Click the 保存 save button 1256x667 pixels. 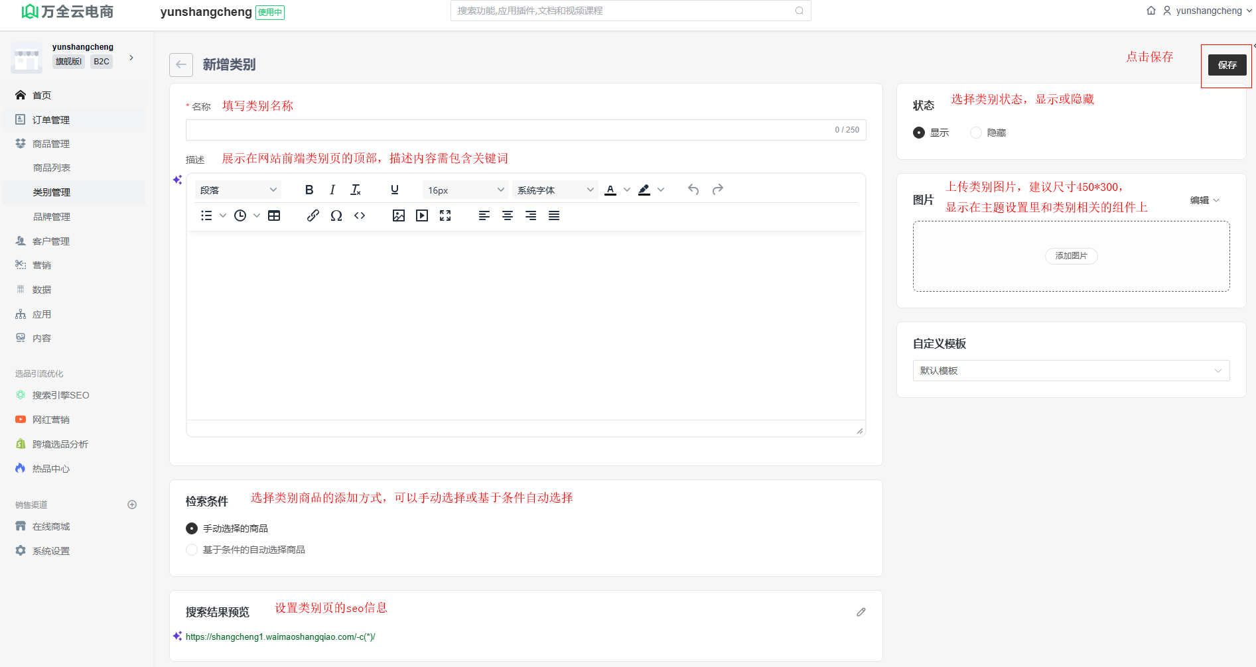[1227, 65]
